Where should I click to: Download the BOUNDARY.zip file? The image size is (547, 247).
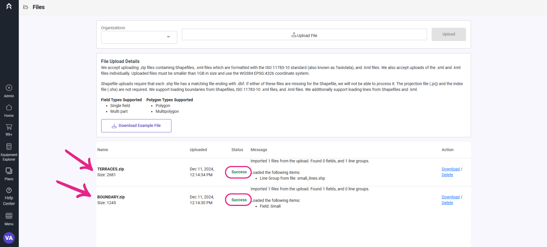[450, 197]
